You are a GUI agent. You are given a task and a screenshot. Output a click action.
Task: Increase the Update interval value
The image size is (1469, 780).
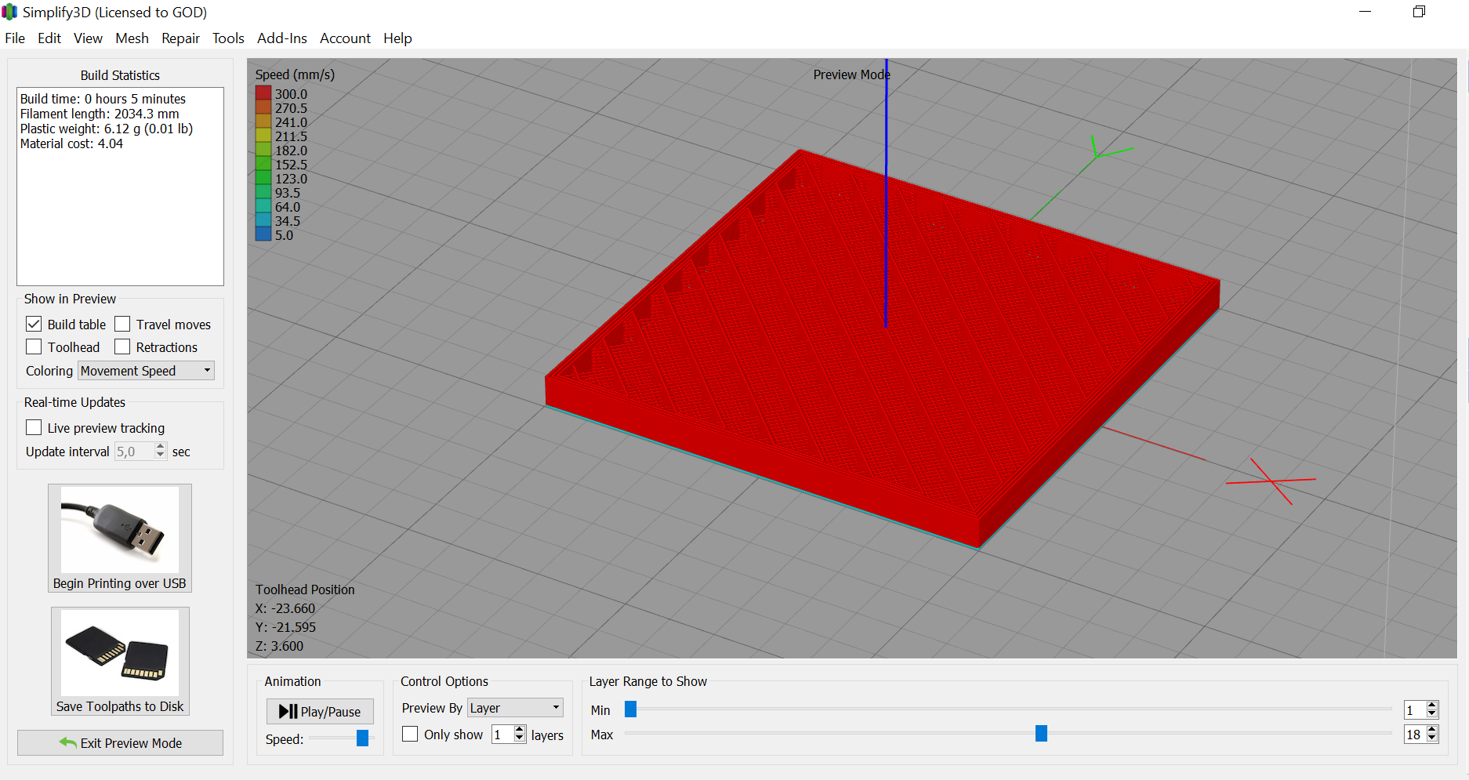point(161,447)
